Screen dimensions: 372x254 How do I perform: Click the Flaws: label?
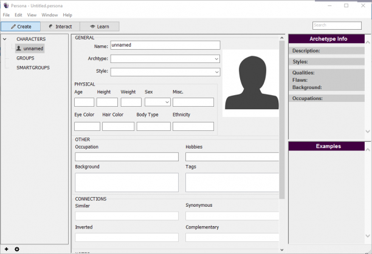300,80
